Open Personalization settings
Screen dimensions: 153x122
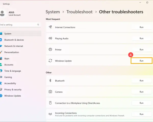click(20, 52)
